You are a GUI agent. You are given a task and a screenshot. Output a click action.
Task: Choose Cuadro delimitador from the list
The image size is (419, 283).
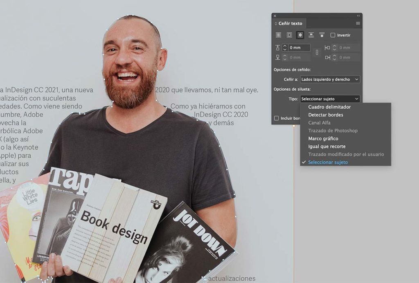coord(345,107)
